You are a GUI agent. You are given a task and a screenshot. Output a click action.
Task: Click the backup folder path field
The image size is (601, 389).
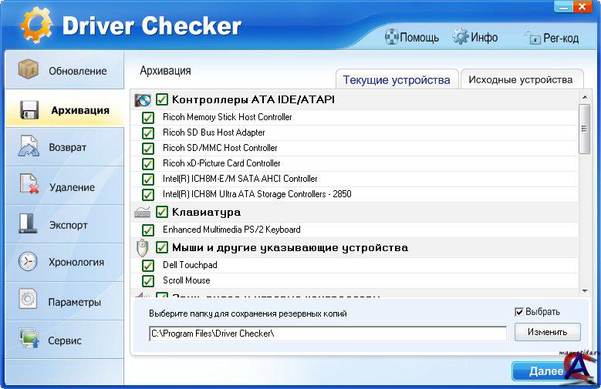click(x=327, y=334)
